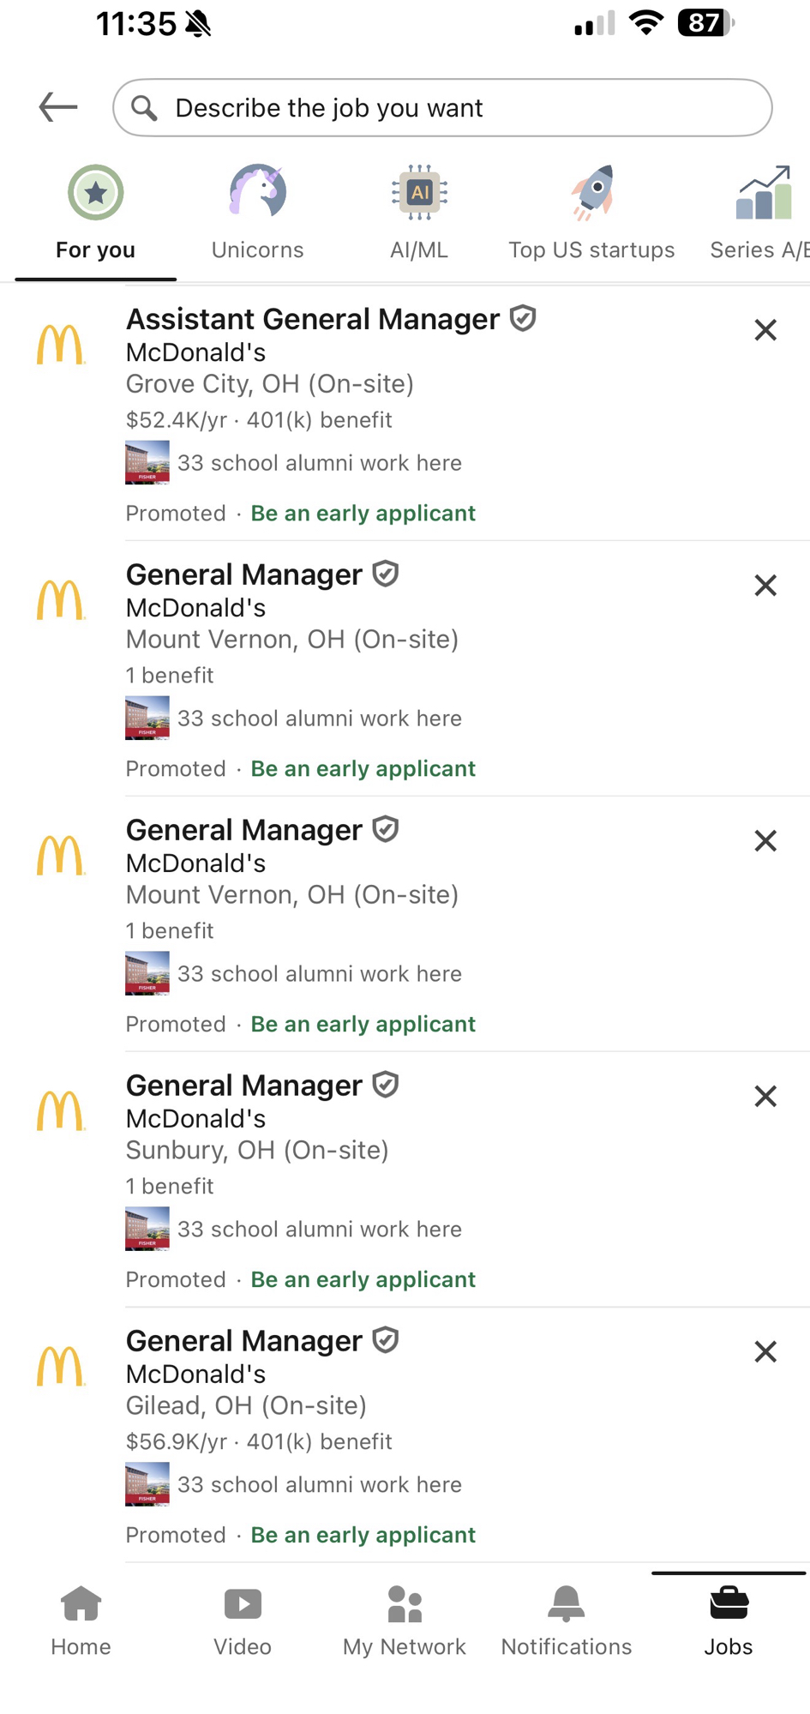Tap McDonald's logo on Gilead job
Image resolution: width=810 pixels, height=1714 pixels.
tap(61, 1366)
